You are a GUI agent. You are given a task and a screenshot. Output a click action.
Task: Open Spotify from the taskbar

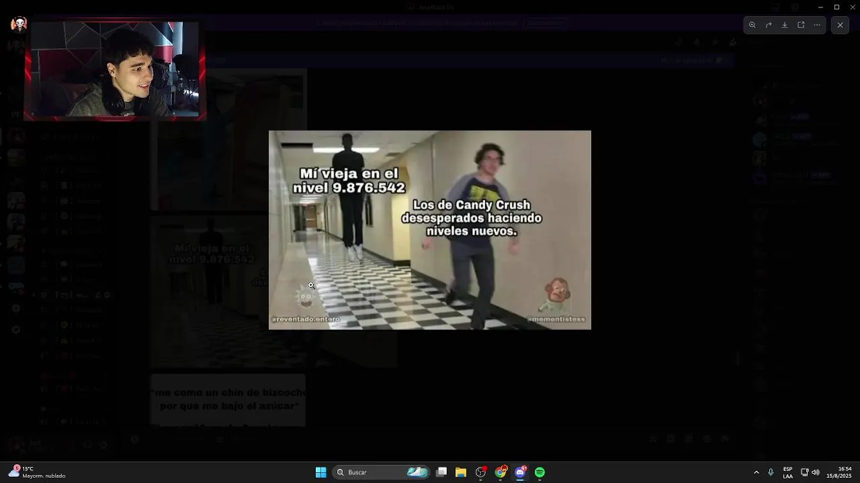point(540,472)
